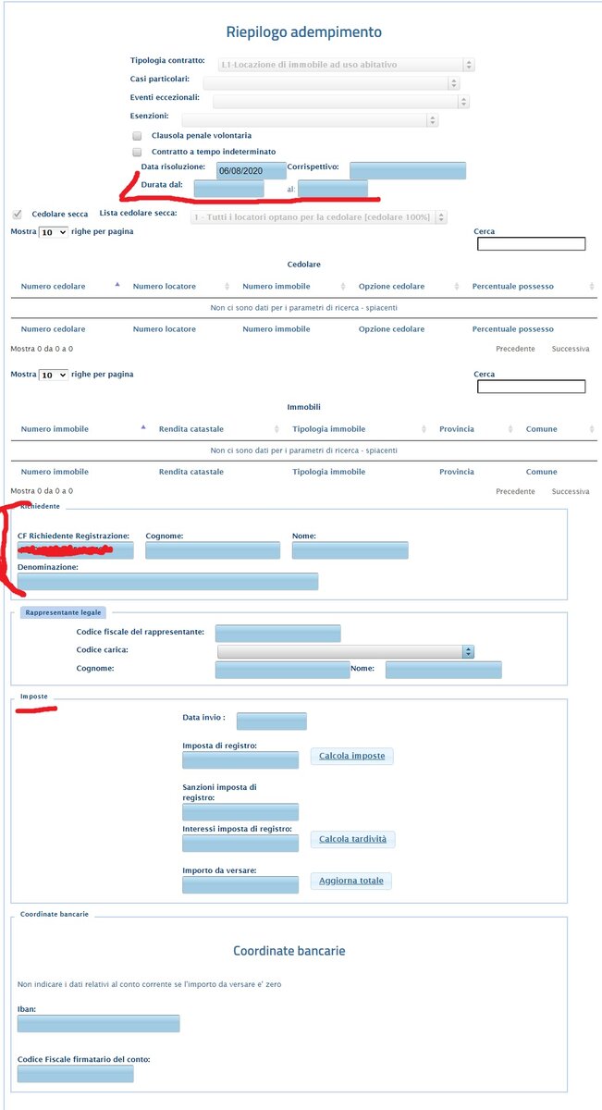This screenshot has height=1110, width=602.
Task: Click the Richiedente Nome field
Action: [350, 550]
